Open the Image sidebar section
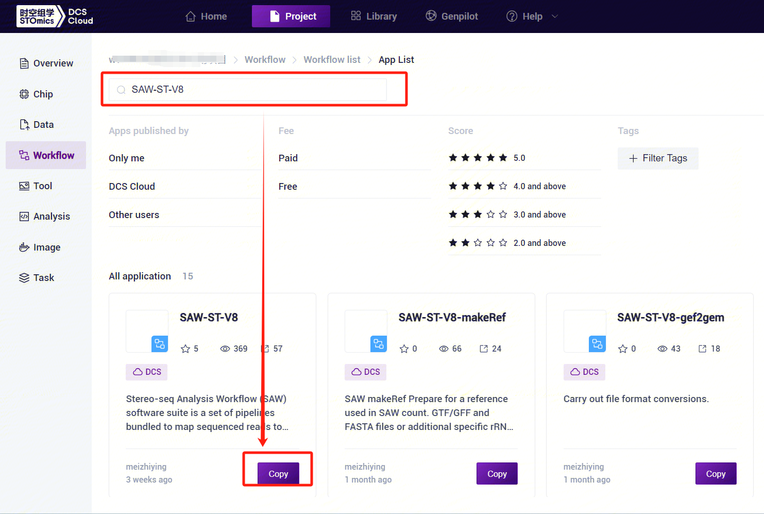 pyautogui.click(x=46, y=247)
